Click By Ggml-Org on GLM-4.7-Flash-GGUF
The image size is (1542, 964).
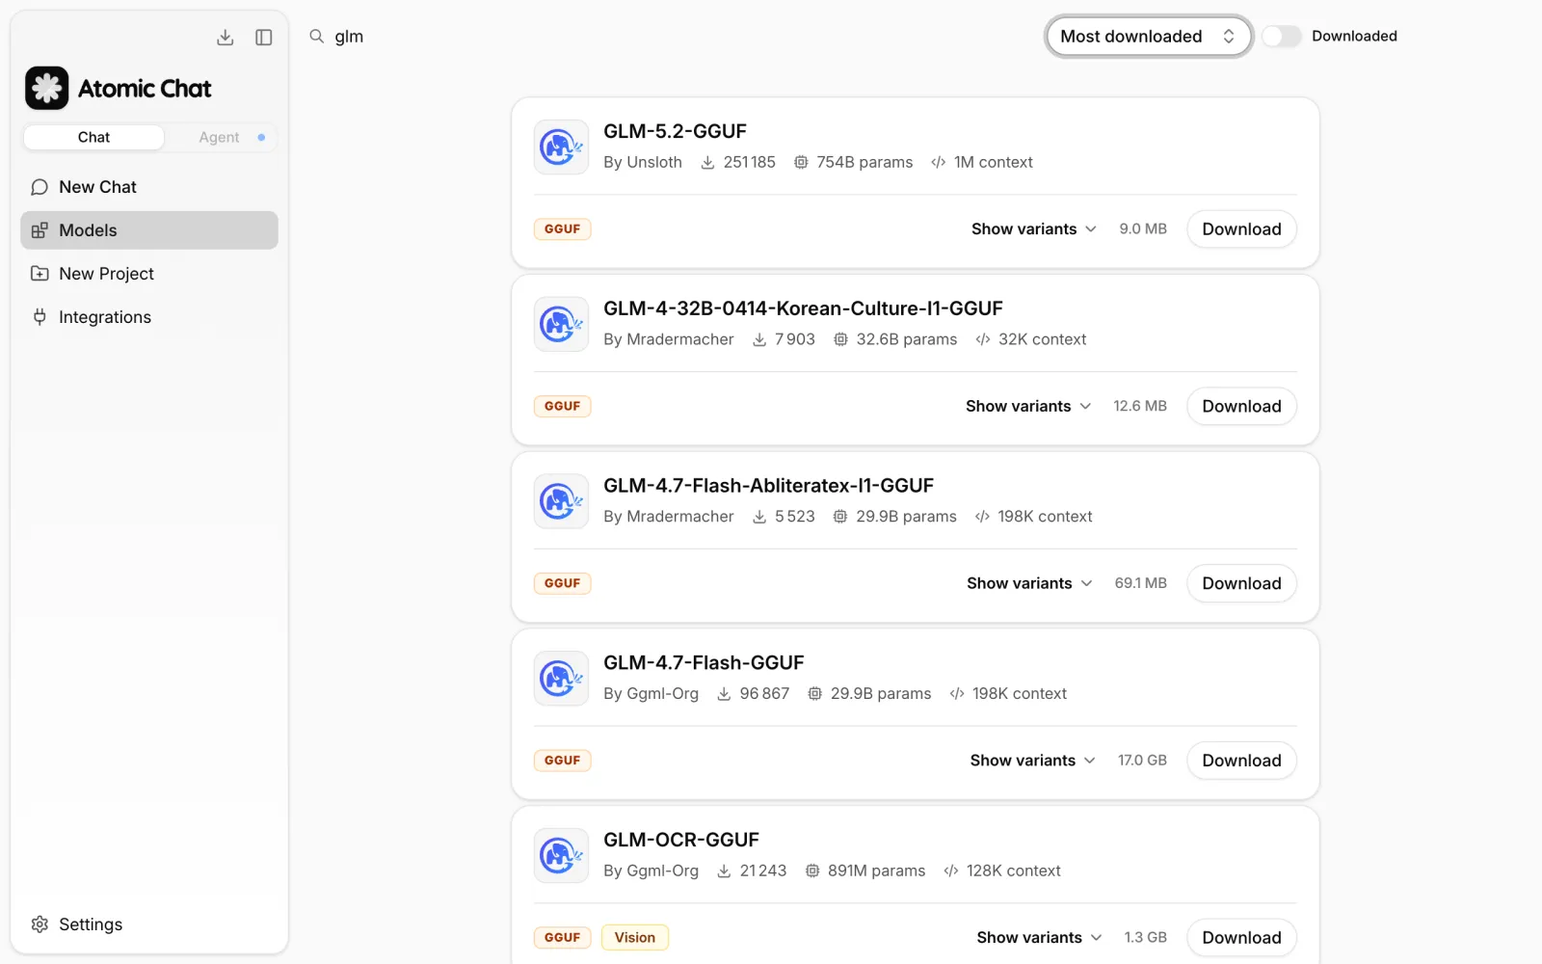(x=651, y=694)
